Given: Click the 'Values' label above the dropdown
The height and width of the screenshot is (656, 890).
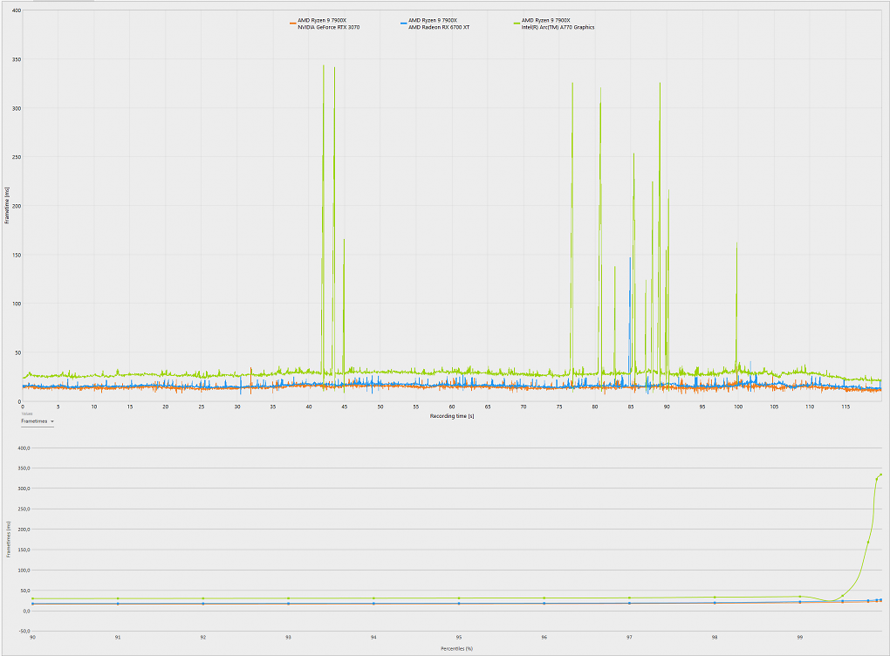Looking at the screenshot, I should tap(27, 413).
